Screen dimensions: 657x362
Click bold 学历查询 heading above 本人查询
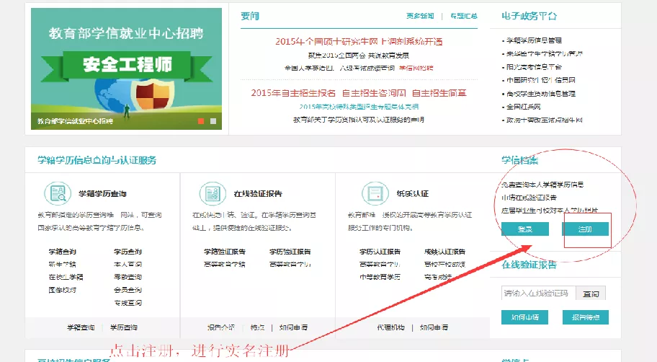(128, 252)
